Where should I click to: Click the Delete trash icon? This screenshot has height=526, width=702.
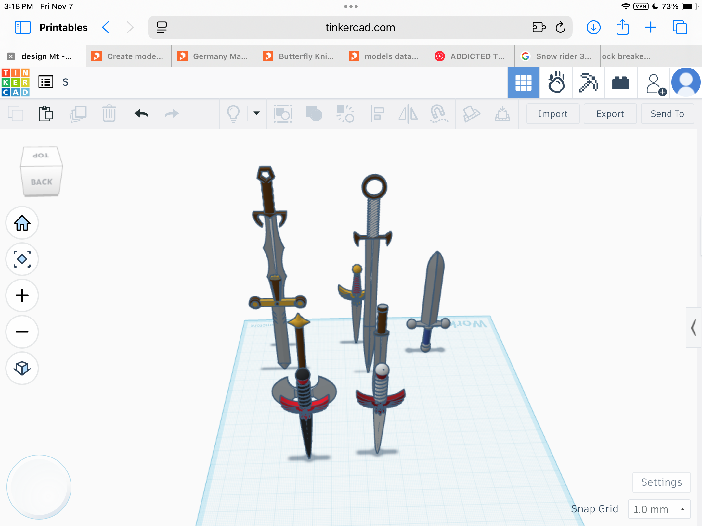tap(109, 114)
